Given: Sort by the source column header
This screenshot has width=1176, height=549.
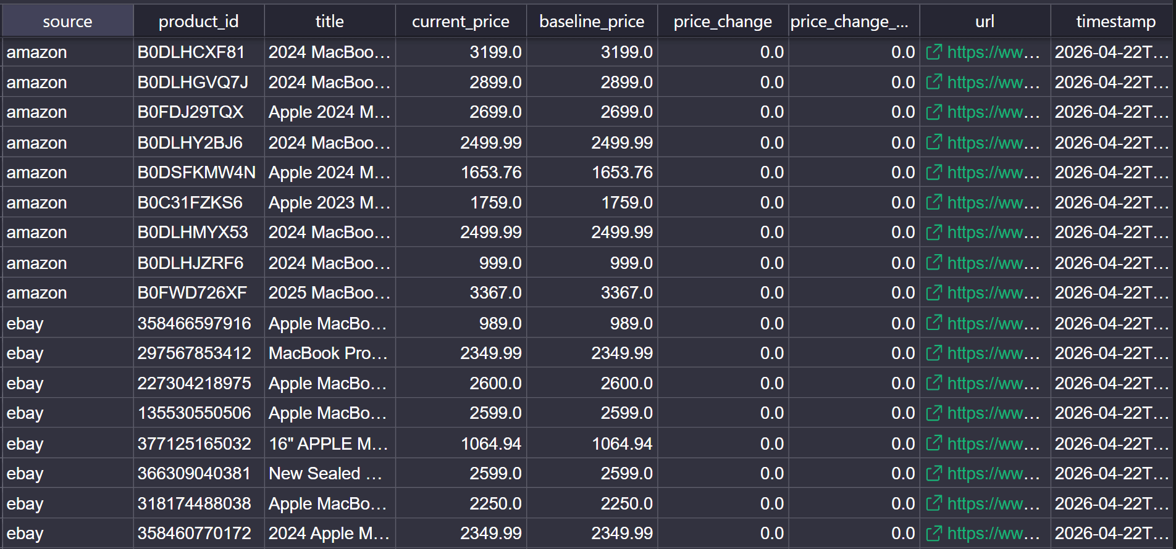Looking at the screenshot, I should [67, 21].
